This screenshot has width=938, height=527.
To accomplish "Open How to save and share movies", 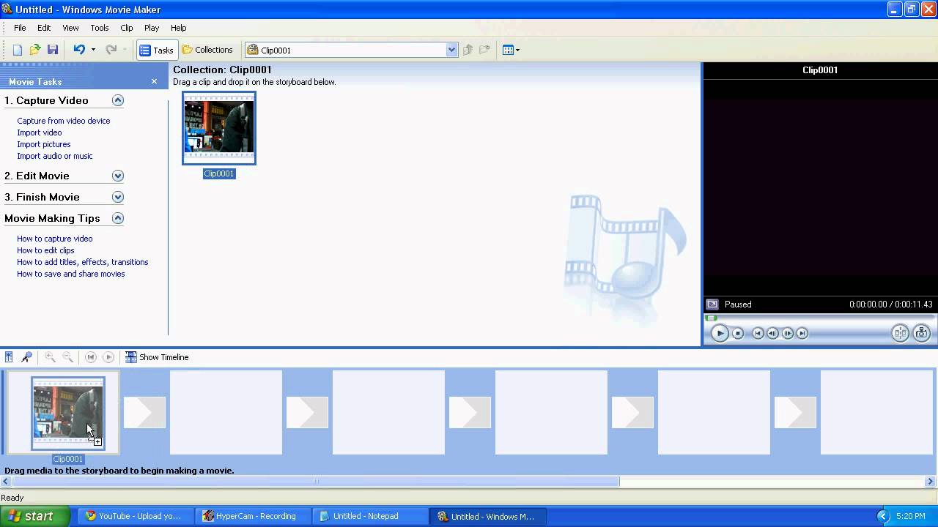I will pyautogui.click(x=71, y=274).
